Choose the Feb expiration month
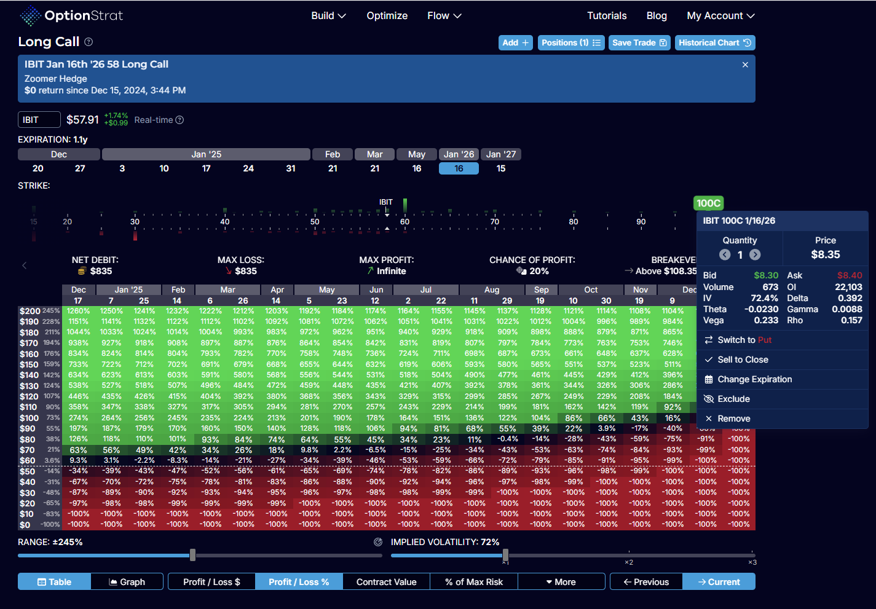The height and width of the screenshot is (609, 876). (333, 154)
